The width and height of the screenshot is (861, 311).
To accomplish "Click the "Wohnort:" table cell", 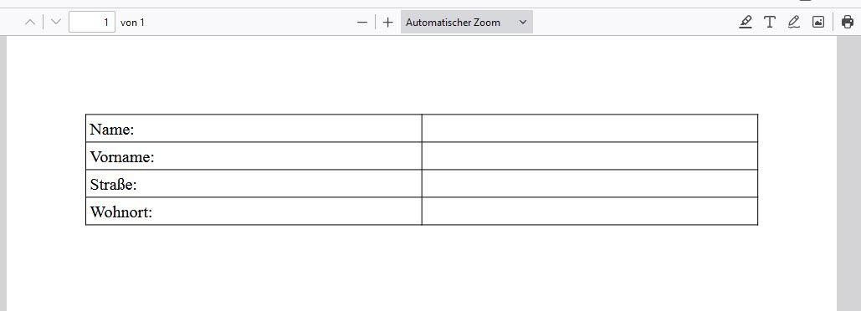I will pyautogui.click(x=254, y=212).
